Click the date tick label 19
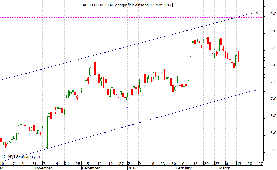 tap(110, 164)
